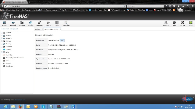Expand the Services tree node

click(2, 47)
